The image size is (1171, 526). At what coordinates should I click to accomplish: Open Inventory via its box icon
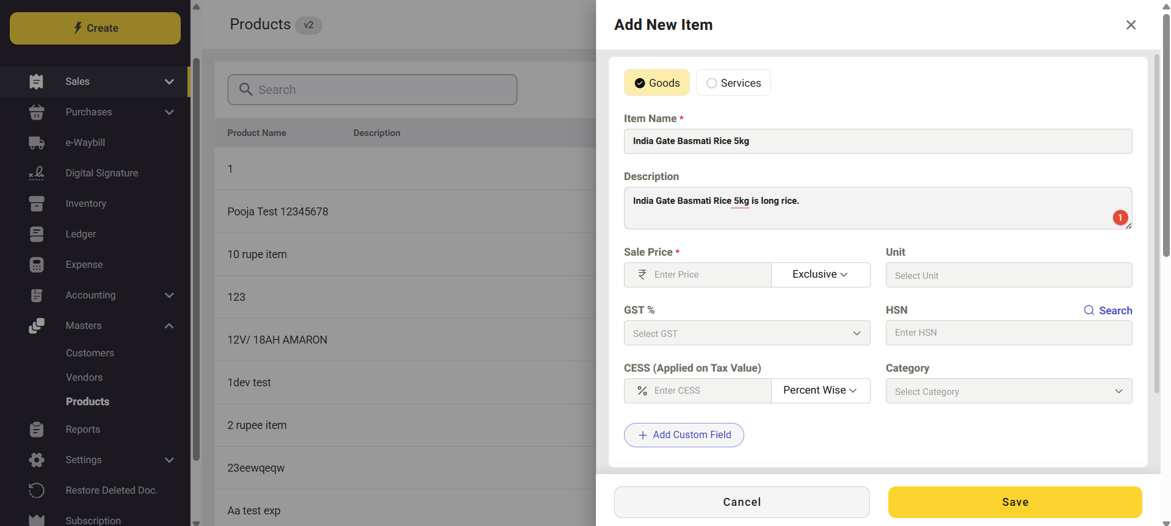(37, 204)
